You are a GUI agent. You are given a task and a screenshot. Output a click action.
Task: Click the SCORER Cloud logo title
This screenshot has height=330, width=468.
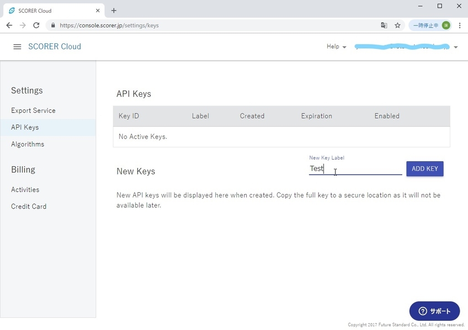[x=55, y=47]
